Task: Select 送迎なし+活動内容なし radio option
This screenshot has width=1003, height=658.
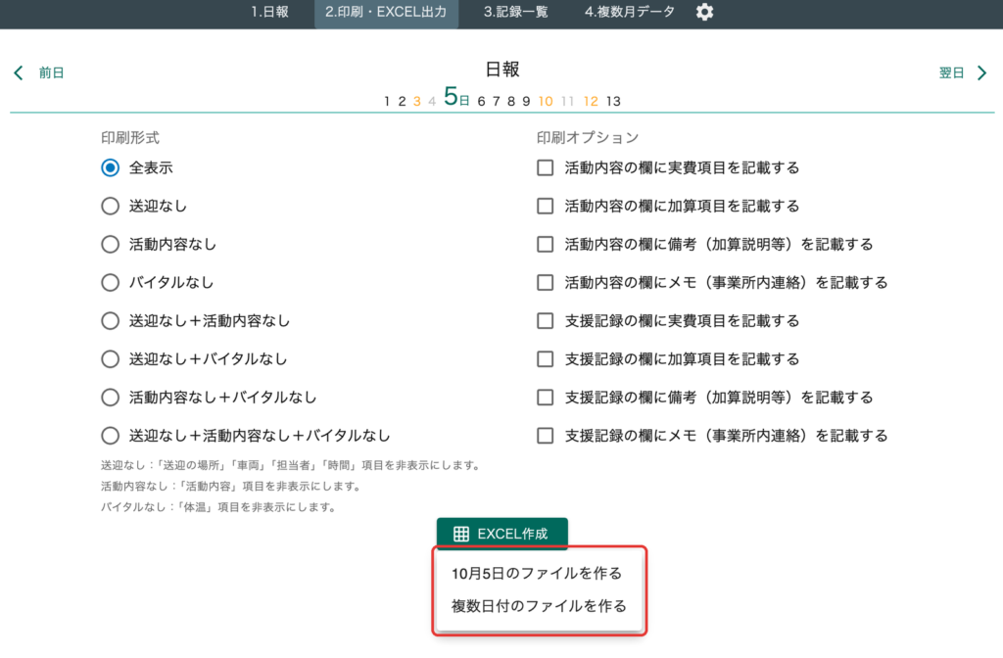Action: 110,321
